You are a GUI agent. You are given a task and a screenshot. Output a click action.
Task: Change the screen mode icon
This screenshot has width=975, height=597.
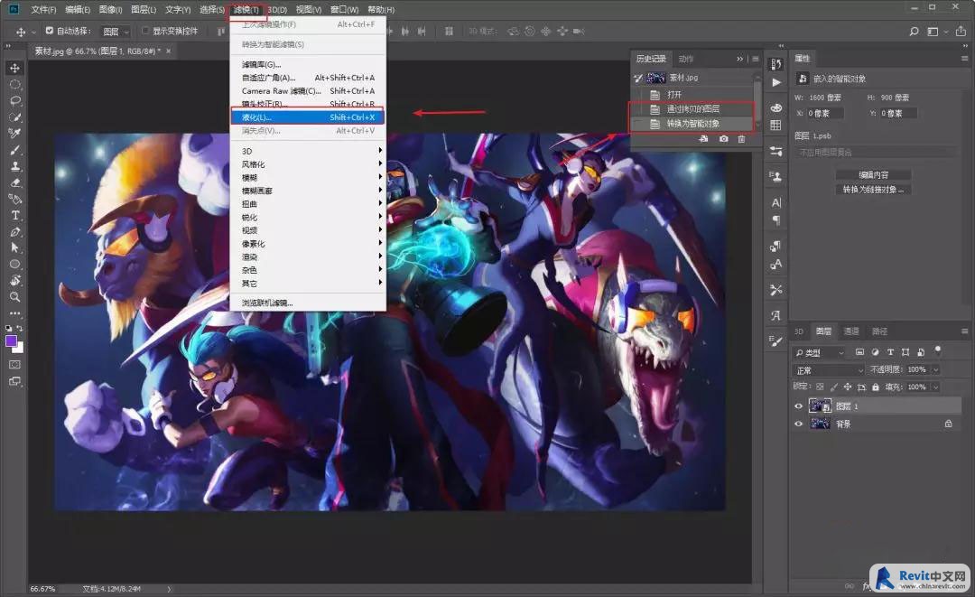(x=15, y=381)
